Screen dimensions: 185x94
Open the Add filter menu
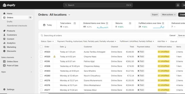pyautogui.click(x=162, y=41)
